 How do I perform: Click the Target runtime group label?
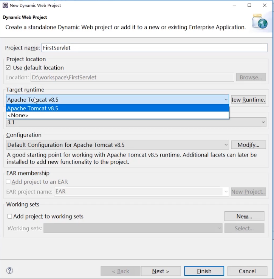point(25,90)
